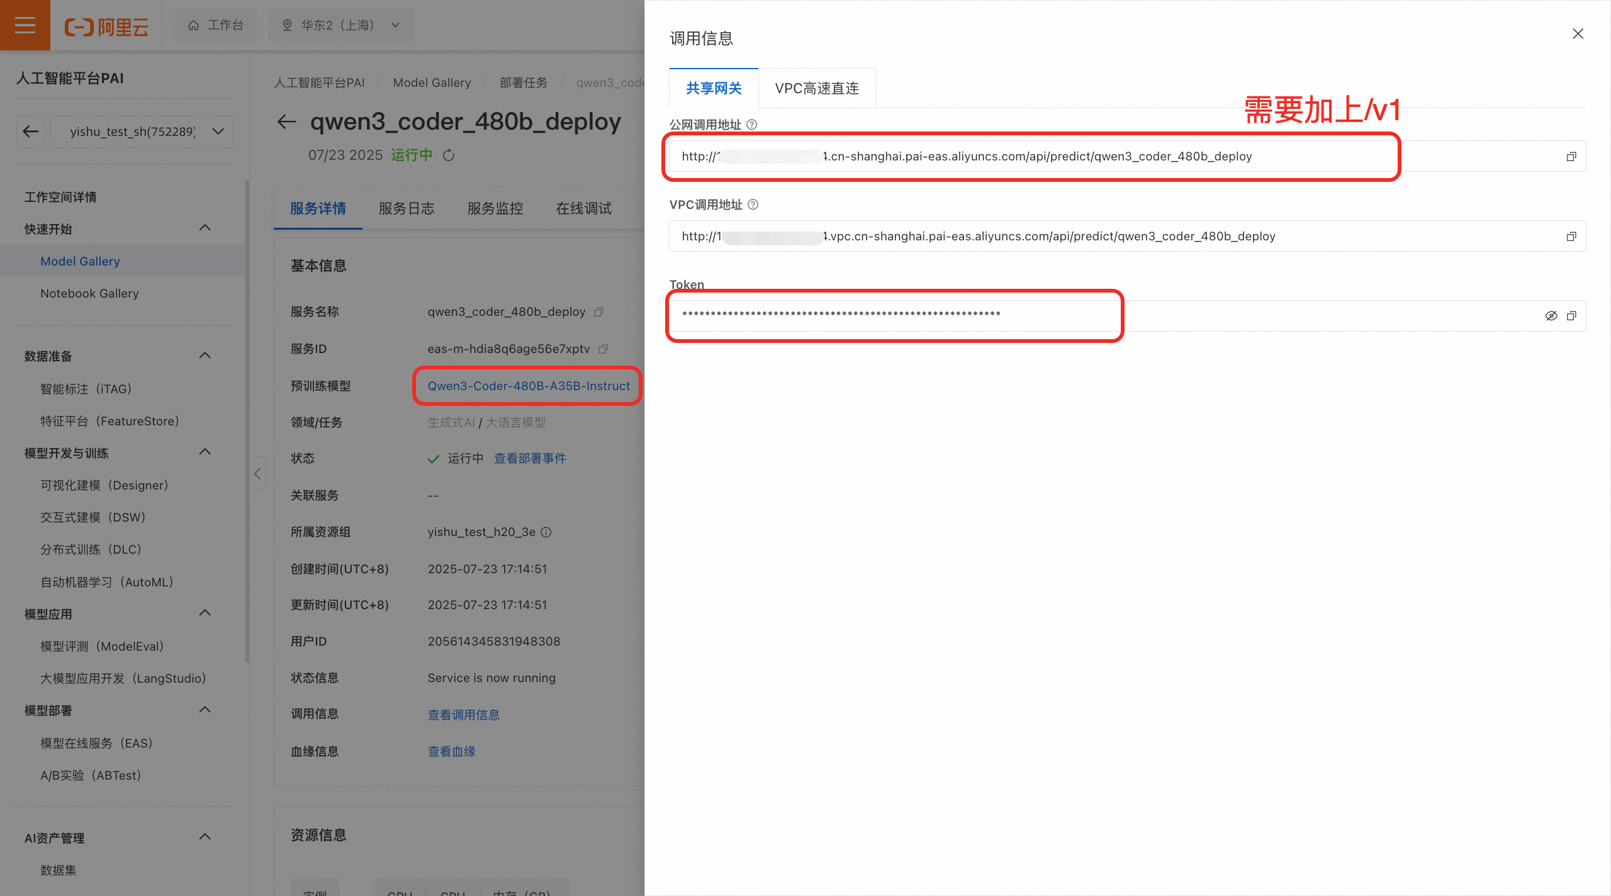Open the 华东2（上海） region dropdown
This screenshot has width=1611, height=896.
point(341,25)
